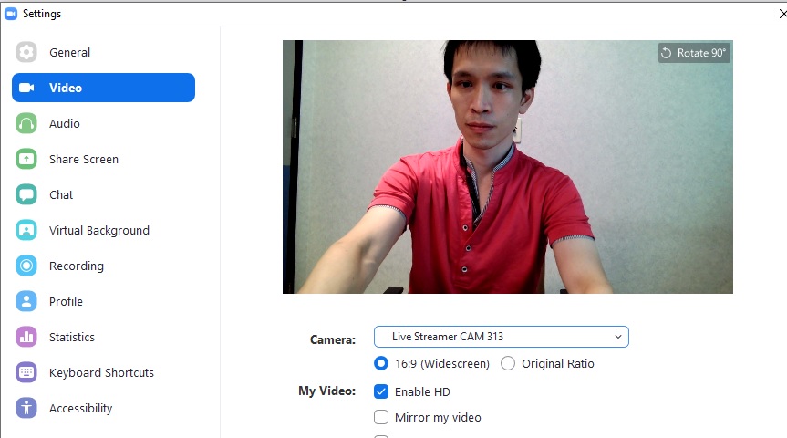Go to Profile settings

103,301
